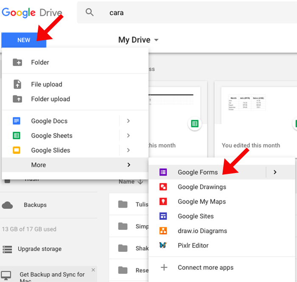The width and height of the screenshot is (297, 282).
Task: Click the folder icon beside Simp
Action: [x=123, y=226]
